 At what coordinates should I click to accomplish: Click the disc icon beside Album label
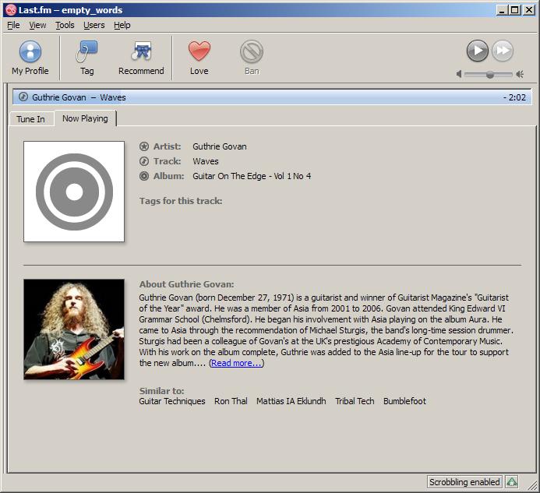coord(144,176)
